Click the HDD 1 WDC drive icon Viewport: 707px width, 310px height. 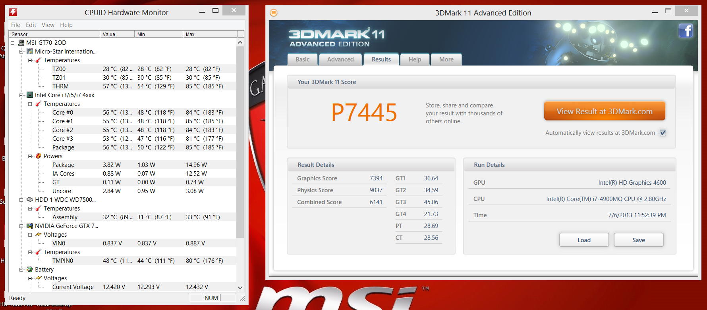tap(30, 199)
